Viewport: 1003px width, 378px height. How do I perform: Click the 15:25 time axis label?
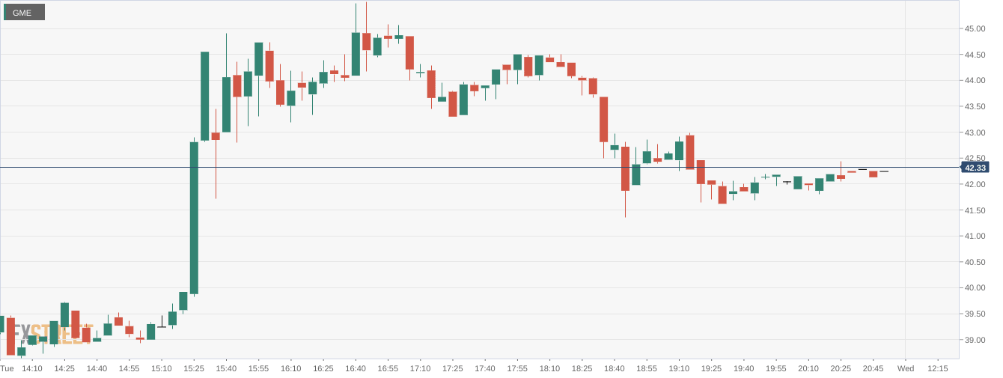pyautogui.click(x=194, y=368)
